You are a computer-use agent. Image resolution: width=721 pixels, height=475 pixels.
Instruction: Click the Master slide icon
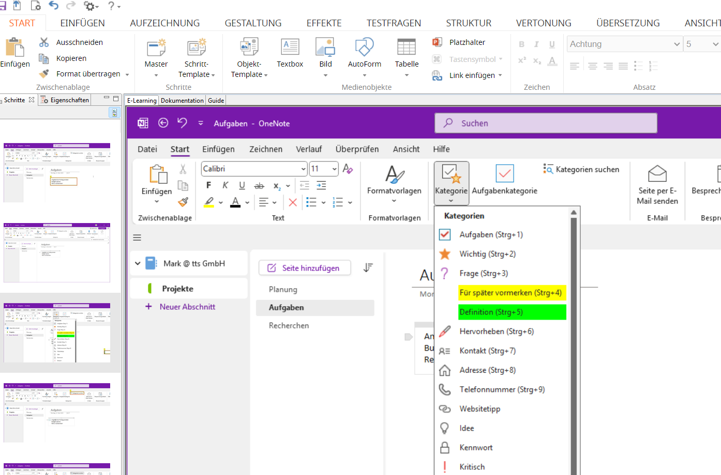[156, 47]
